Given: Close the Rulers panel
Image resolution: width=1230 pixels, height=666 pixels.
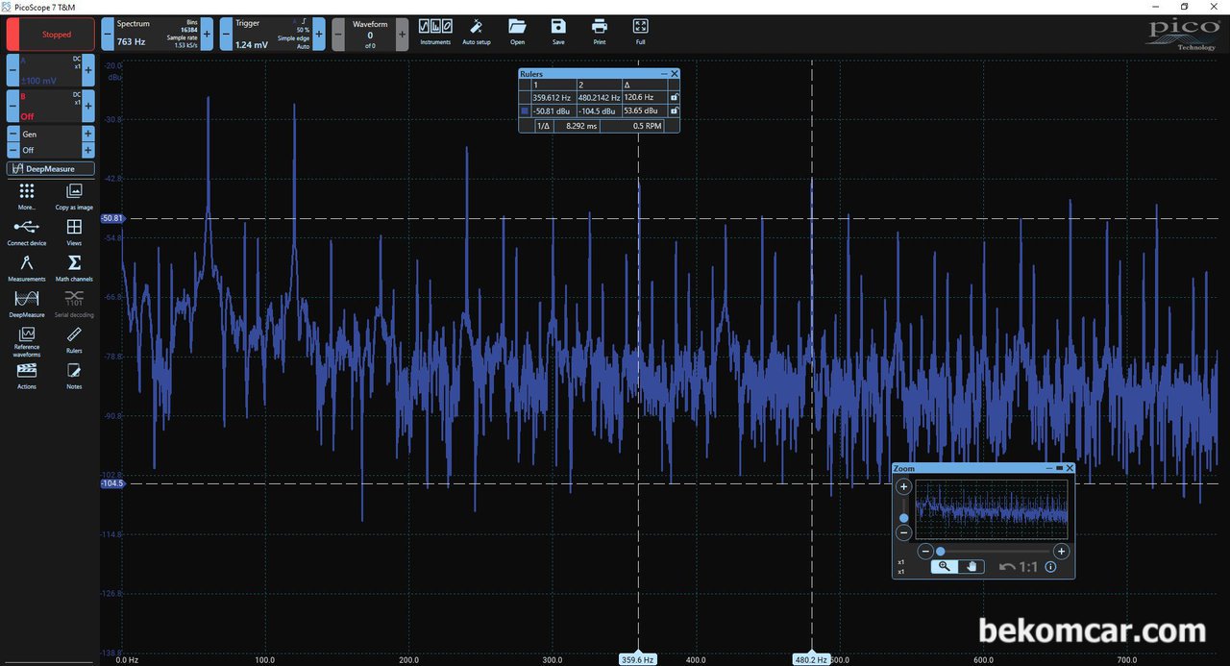Looking at the screenshot, I should click(675, 74).
